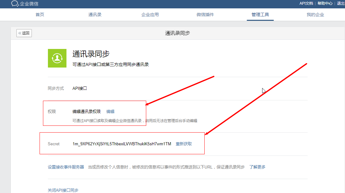Click 退出 to log out

[341, 3]
